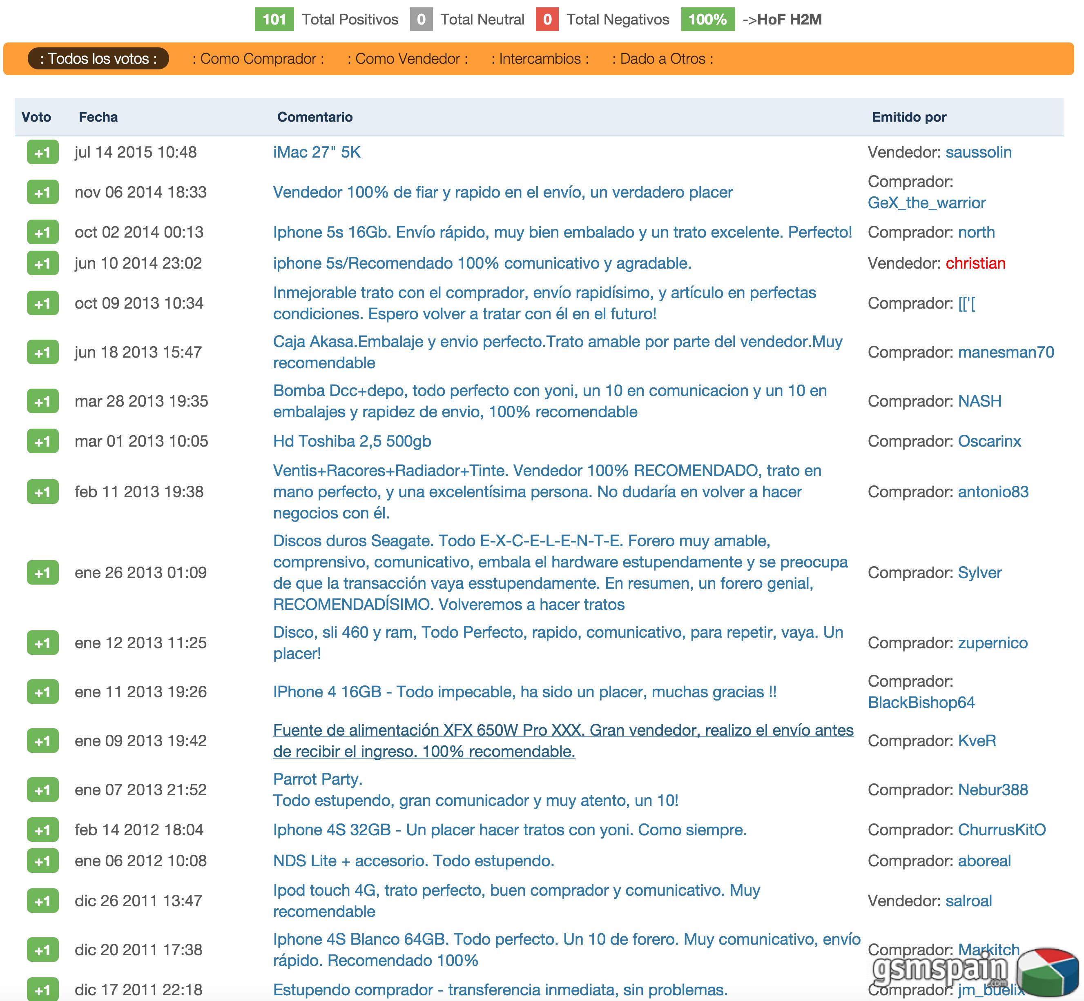Viewport: 1084px width, 1001px height.
Task: Open 'zupernico' buyer profile
Action: pos(993,643)
